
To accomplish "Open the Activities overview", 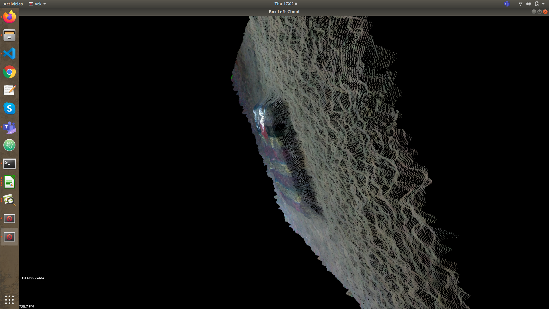I will (13, 4).
